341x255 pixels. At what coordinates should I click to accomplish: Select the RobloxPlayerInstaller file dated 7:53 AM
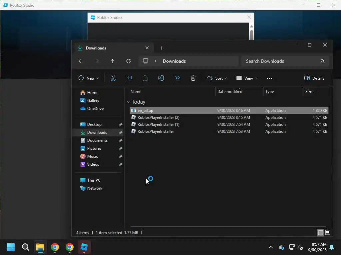pyautogui.click(x=229, y=131)
